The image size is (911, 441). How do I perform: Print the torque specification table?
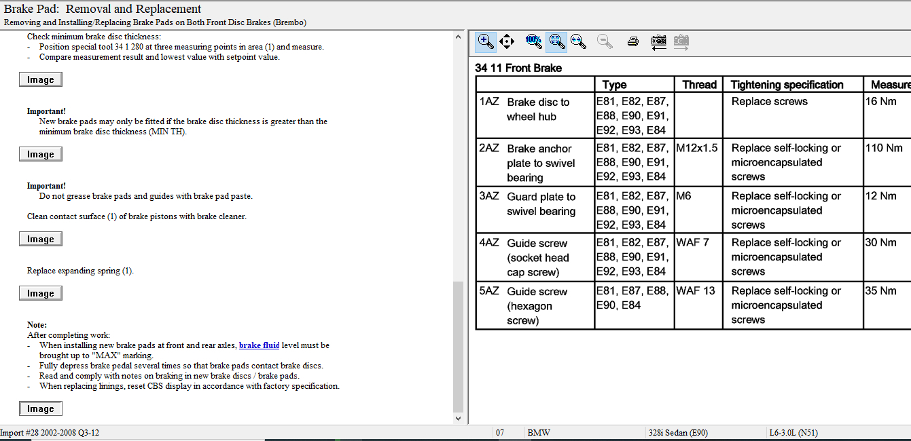tap(633, 42)
